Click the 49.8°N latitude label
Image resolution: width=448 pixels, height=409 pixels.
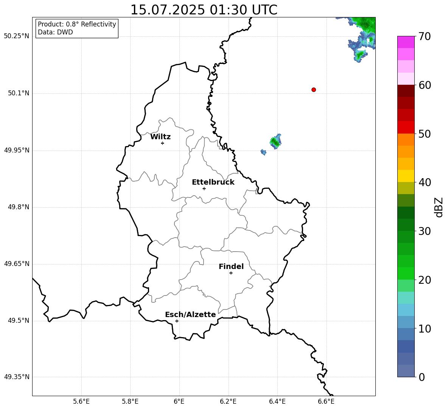coord(18,207)
